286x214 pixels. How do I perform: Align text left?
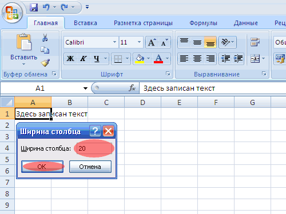point(184,59)
